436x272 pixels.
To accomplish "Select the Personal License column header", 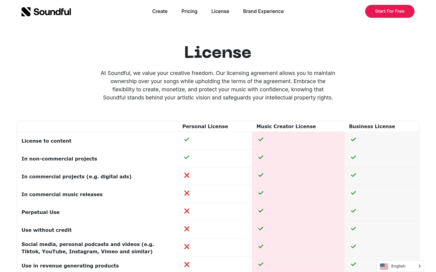I will (205, 126).
